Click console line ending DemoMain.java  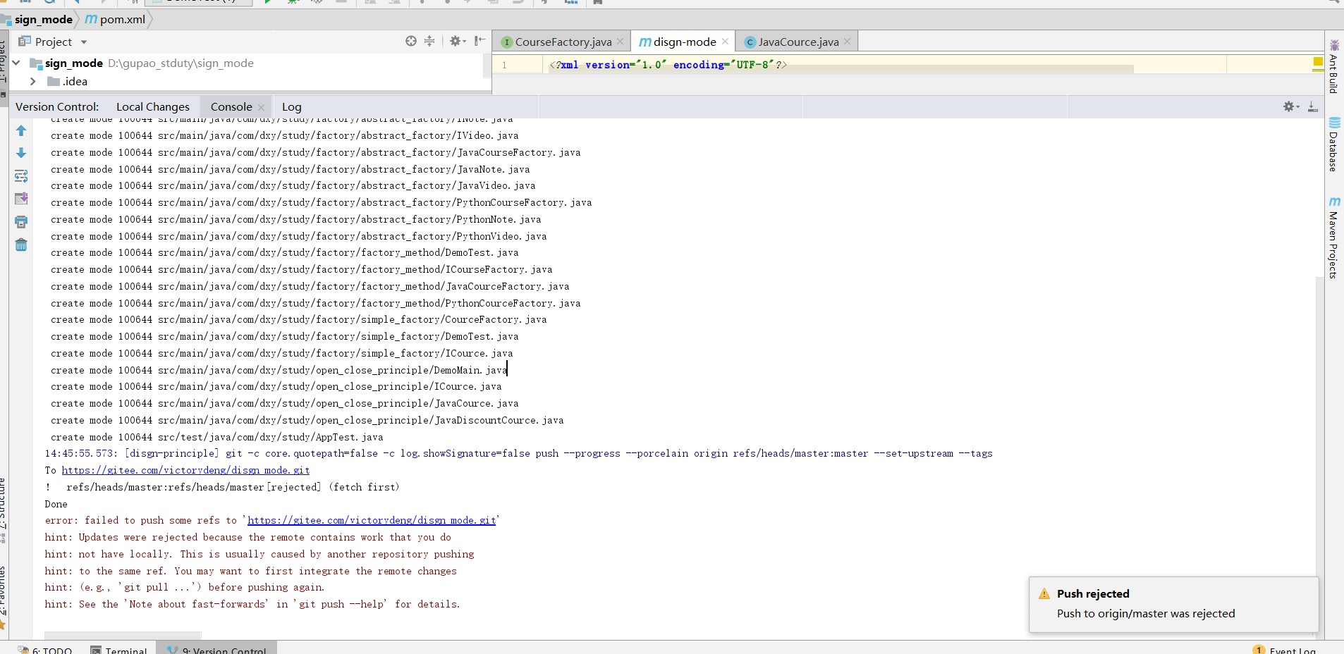(x=279, y=370)
